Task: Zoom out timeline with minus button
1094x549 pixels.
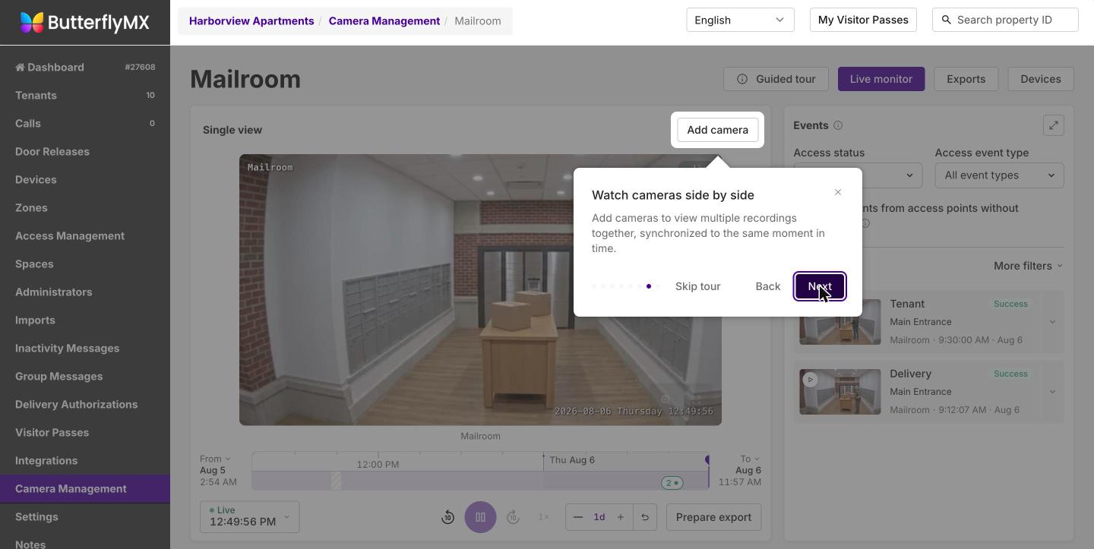Action: point(578,517)
